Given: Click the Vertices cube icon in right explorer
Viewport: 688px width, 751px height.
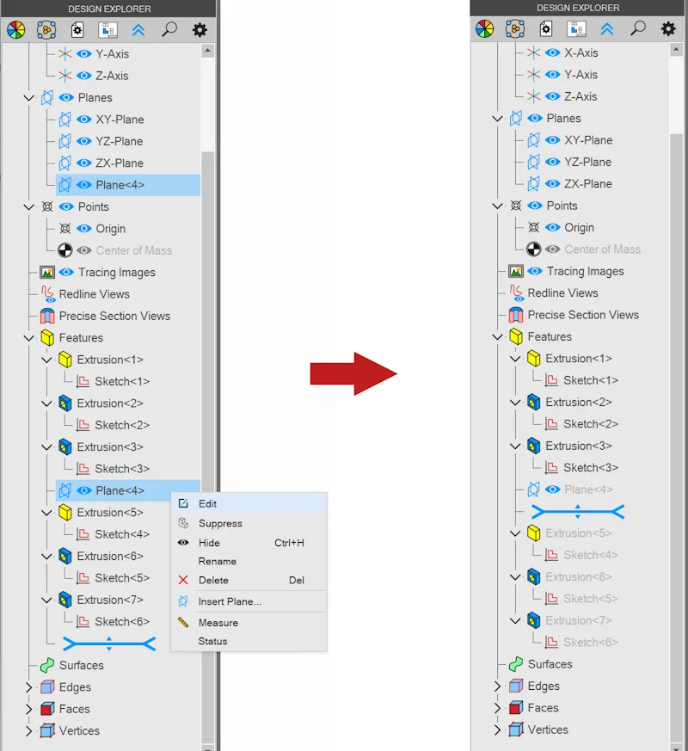Looking at the screenshot, I should tap(516, 730).
